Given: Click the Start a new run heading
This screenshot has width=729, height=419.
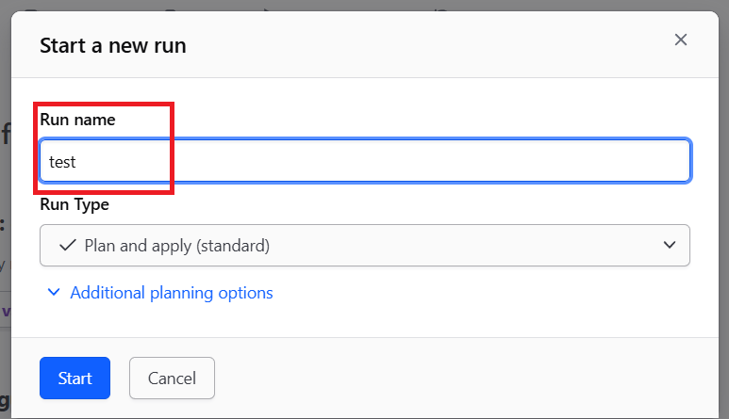Looking at the screenshot, I should 113,45.
